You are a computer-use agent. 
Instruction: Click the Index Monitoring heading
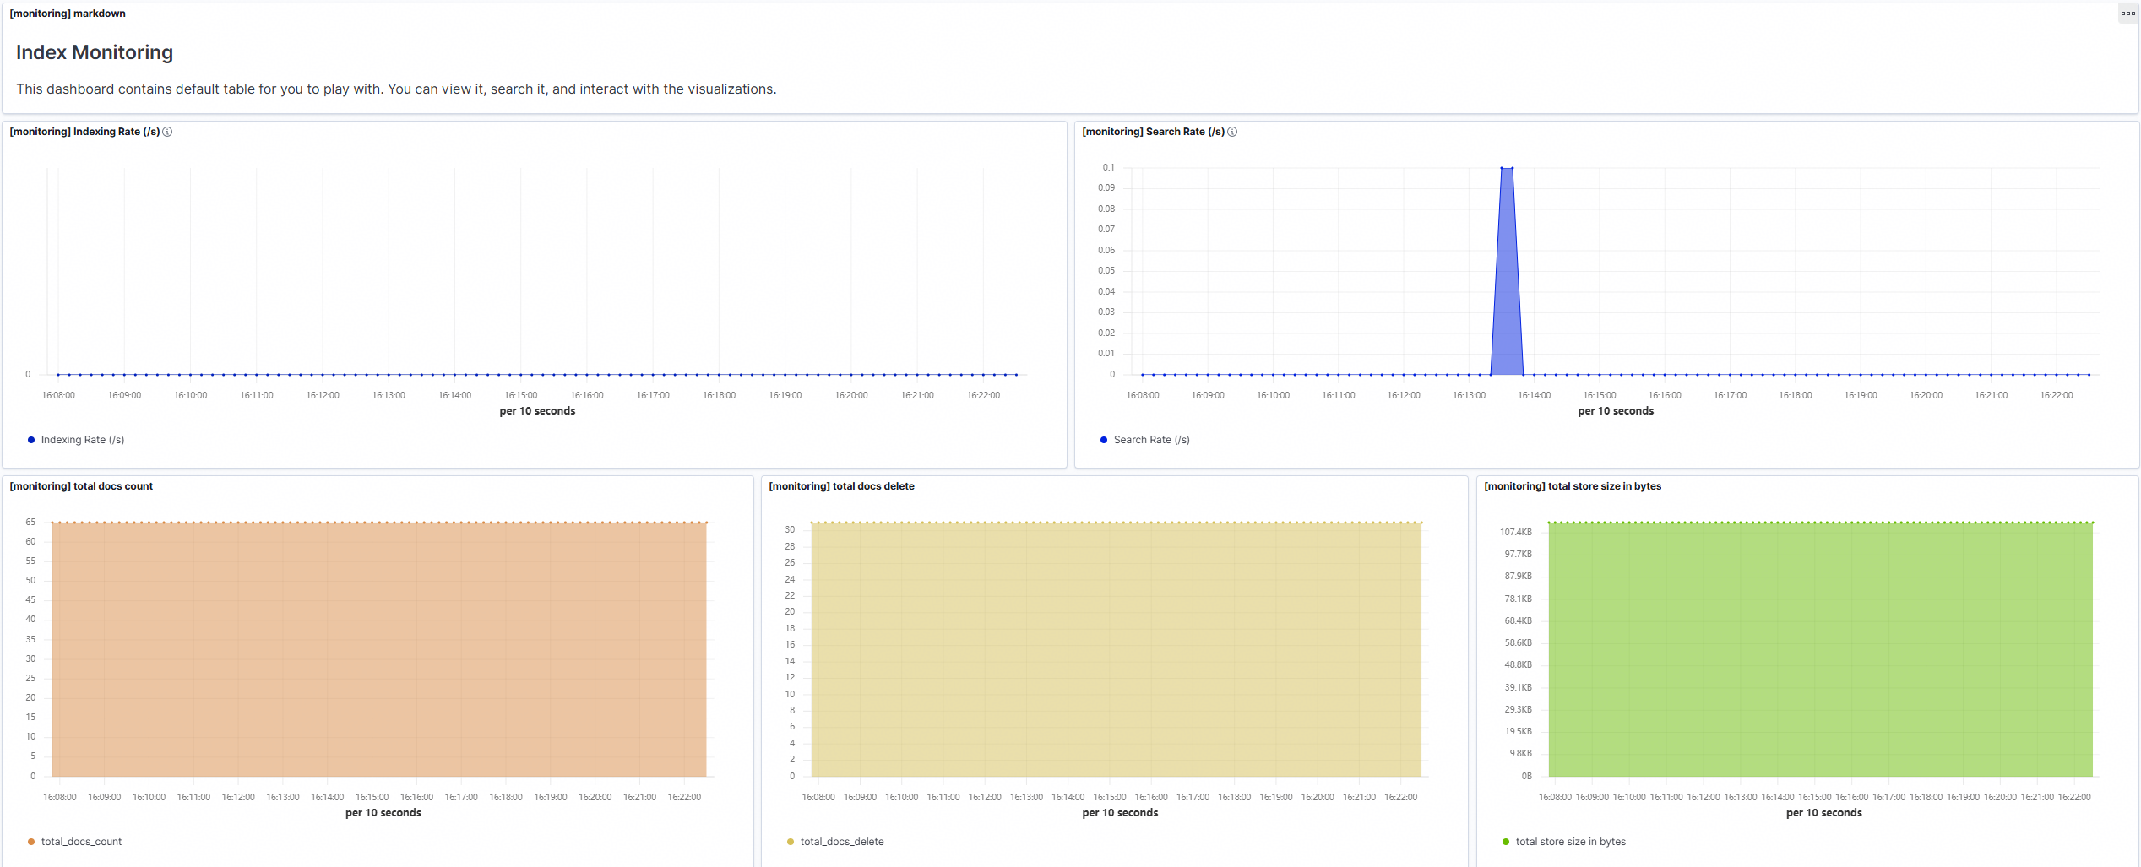(95, 52)
